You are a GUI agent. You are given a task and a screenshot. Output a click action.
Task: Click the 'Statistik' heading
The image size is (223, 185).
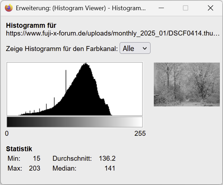[x=19, y=149]
